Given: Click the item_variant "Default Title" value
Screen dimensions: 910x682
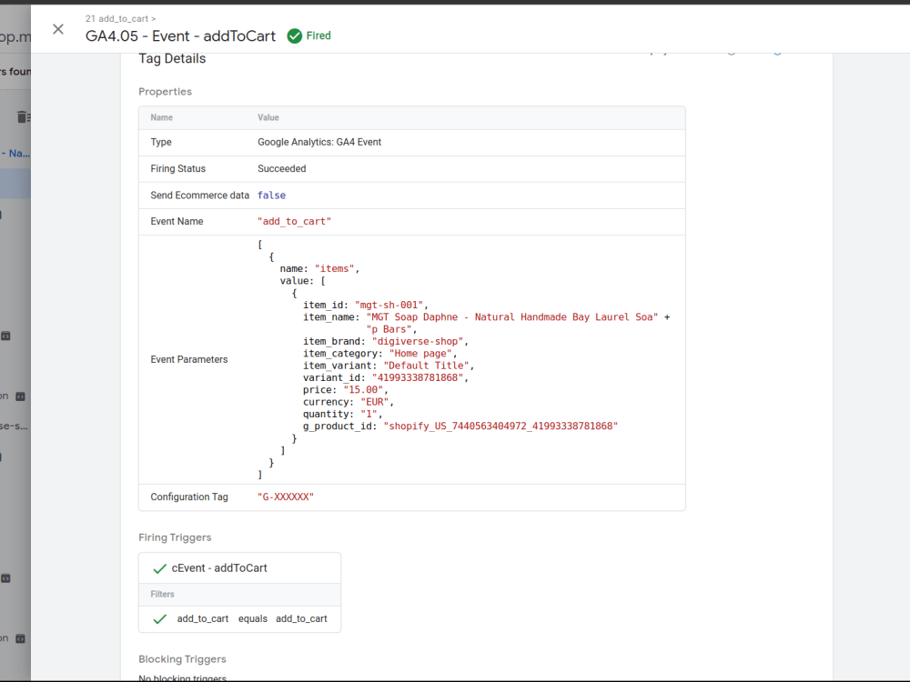Looking at the screenshot, I should pos(426,366).
